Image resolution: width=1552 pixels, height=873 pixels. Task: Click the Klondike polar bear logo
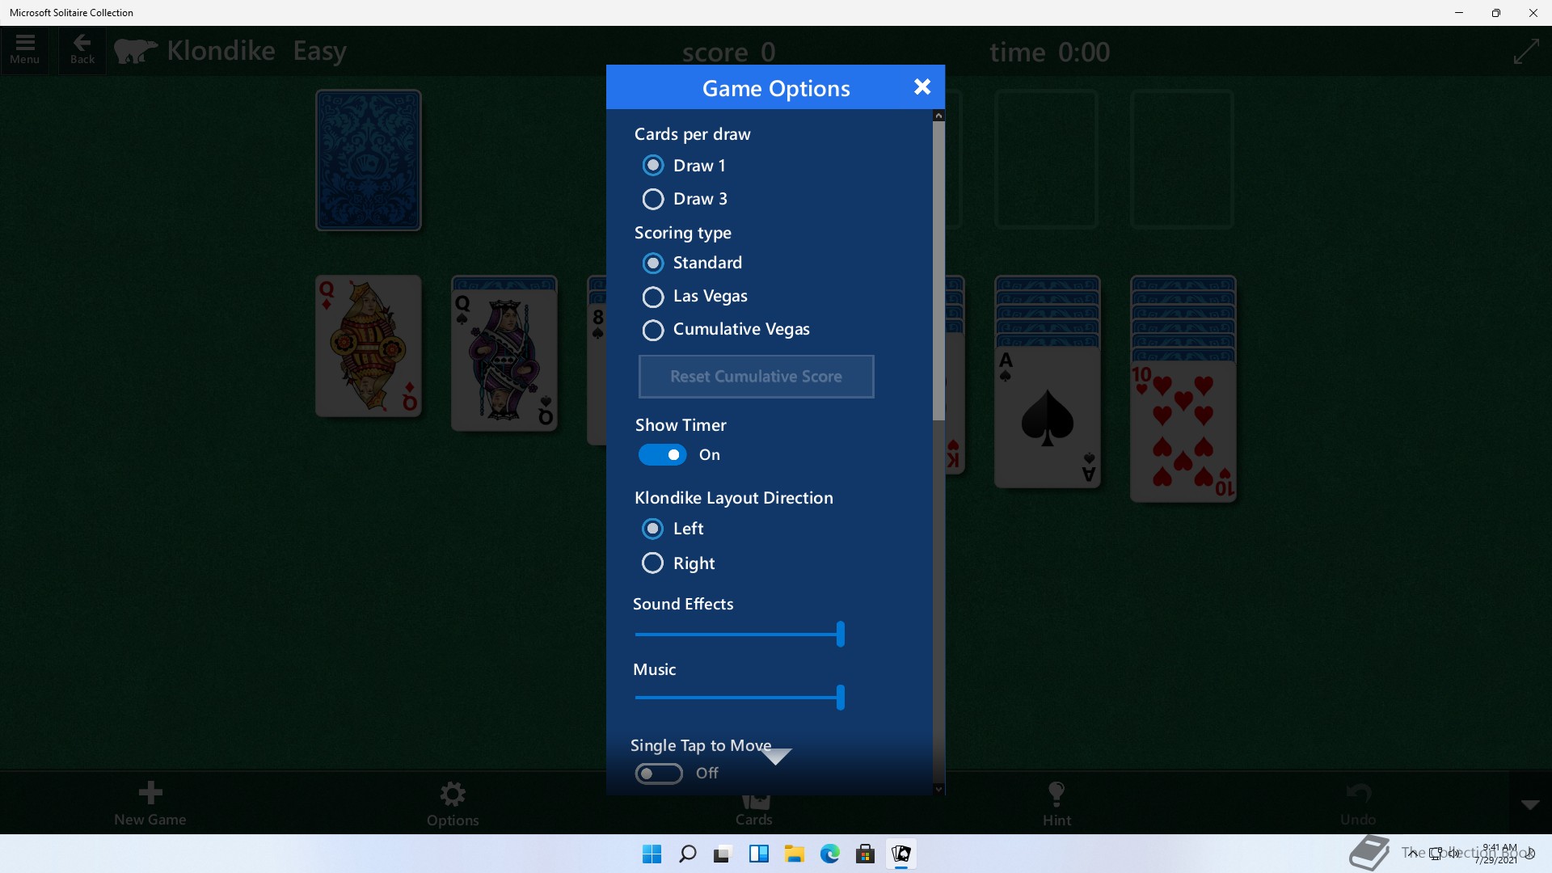click(x=135, y=51)
